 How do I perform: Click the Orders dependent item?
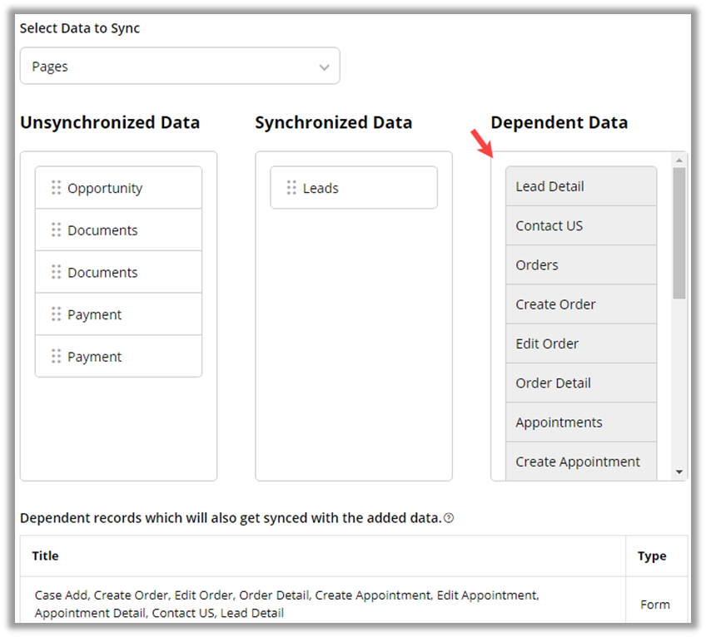[580, 265]
